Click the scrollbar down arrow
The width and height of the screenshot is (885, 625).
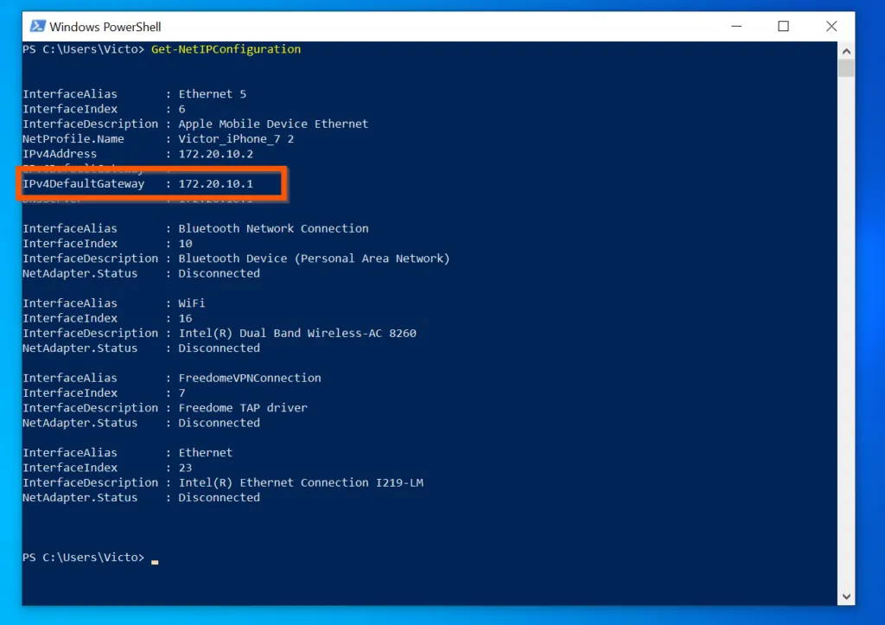pos(847,596)
